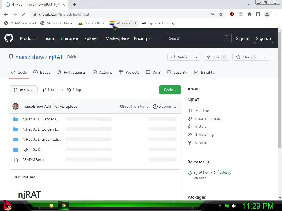
Task: Click the GitHub Octocat logo
Action: (9, 38)
